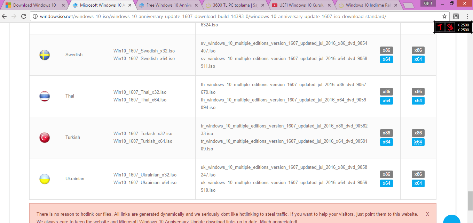Click Win10_1607_Thai_x64.iso file name
Viewport: 473px width, 223px height.
click(140, 100)
